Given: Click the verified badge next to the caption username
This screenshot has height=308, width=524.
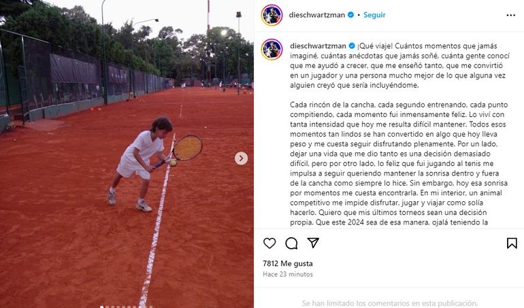Looking at the screenshot, I should pyautogui.click(x=352, y=46).
